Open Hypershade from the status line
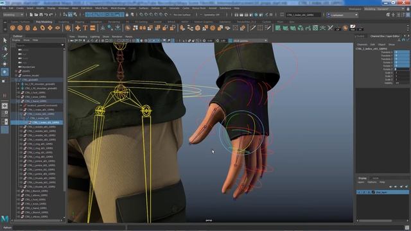Viewport: 411px width, 231px height. point(256,15)
